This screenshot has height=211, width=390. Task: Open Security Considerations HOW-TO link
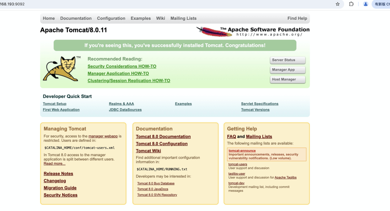[x=122, y=66]
